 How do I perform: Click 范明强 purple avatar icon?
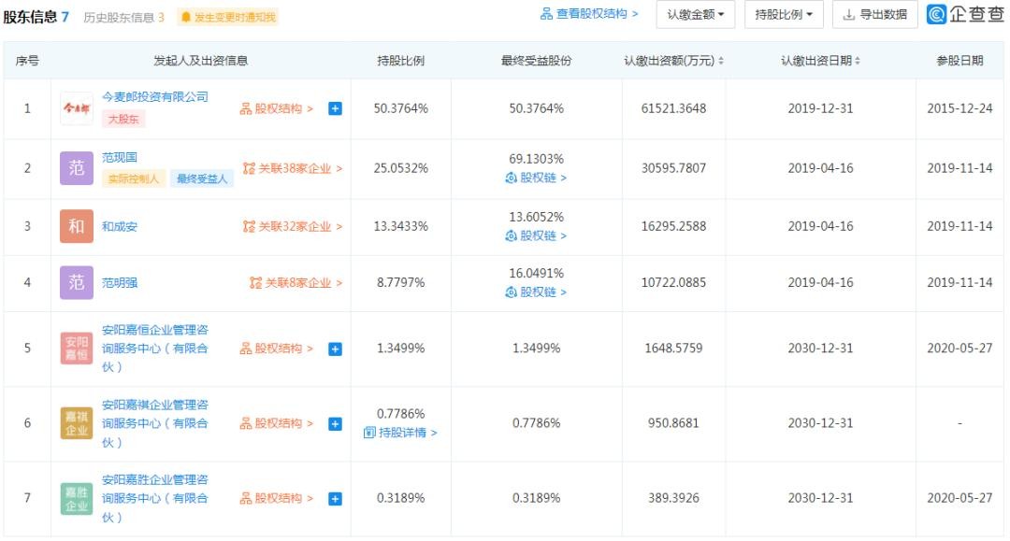tap(77, 282)
